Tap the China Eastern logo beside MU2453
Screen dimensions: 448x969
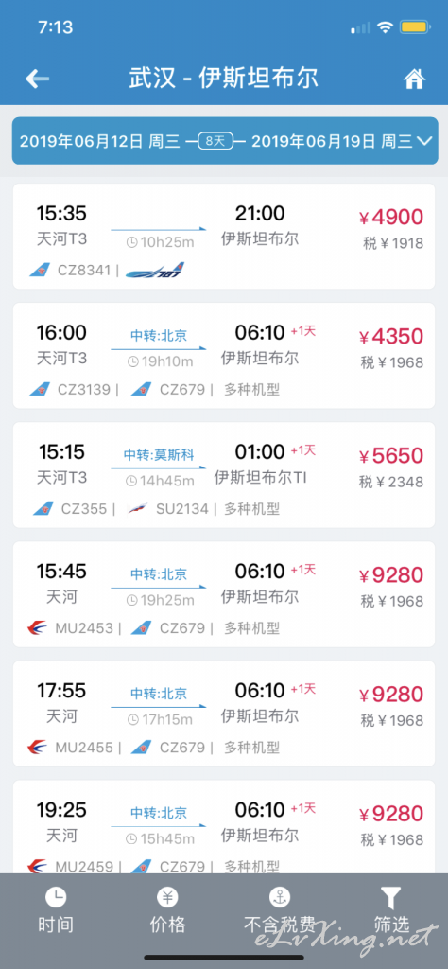(x=38, y=628)
